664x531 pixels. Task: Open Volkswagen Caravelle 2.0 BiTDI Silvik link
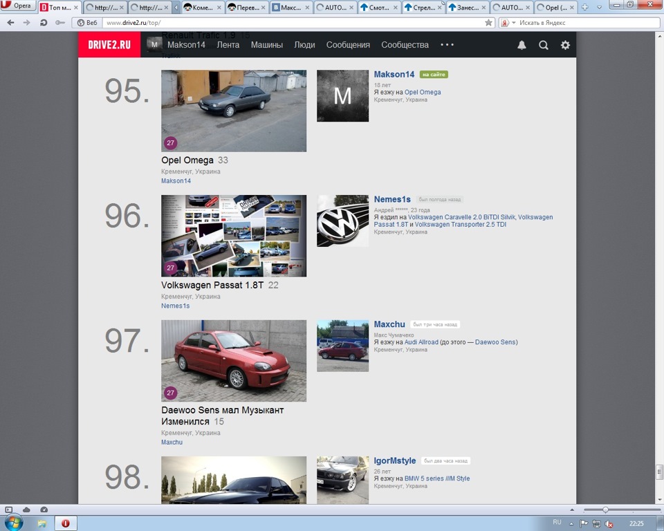point(461,217)
